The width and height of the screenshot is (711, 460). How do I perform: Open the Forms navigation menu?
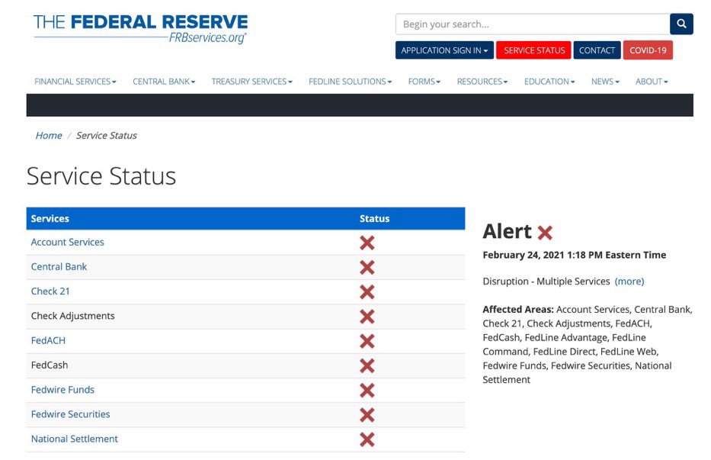(424, 82)
